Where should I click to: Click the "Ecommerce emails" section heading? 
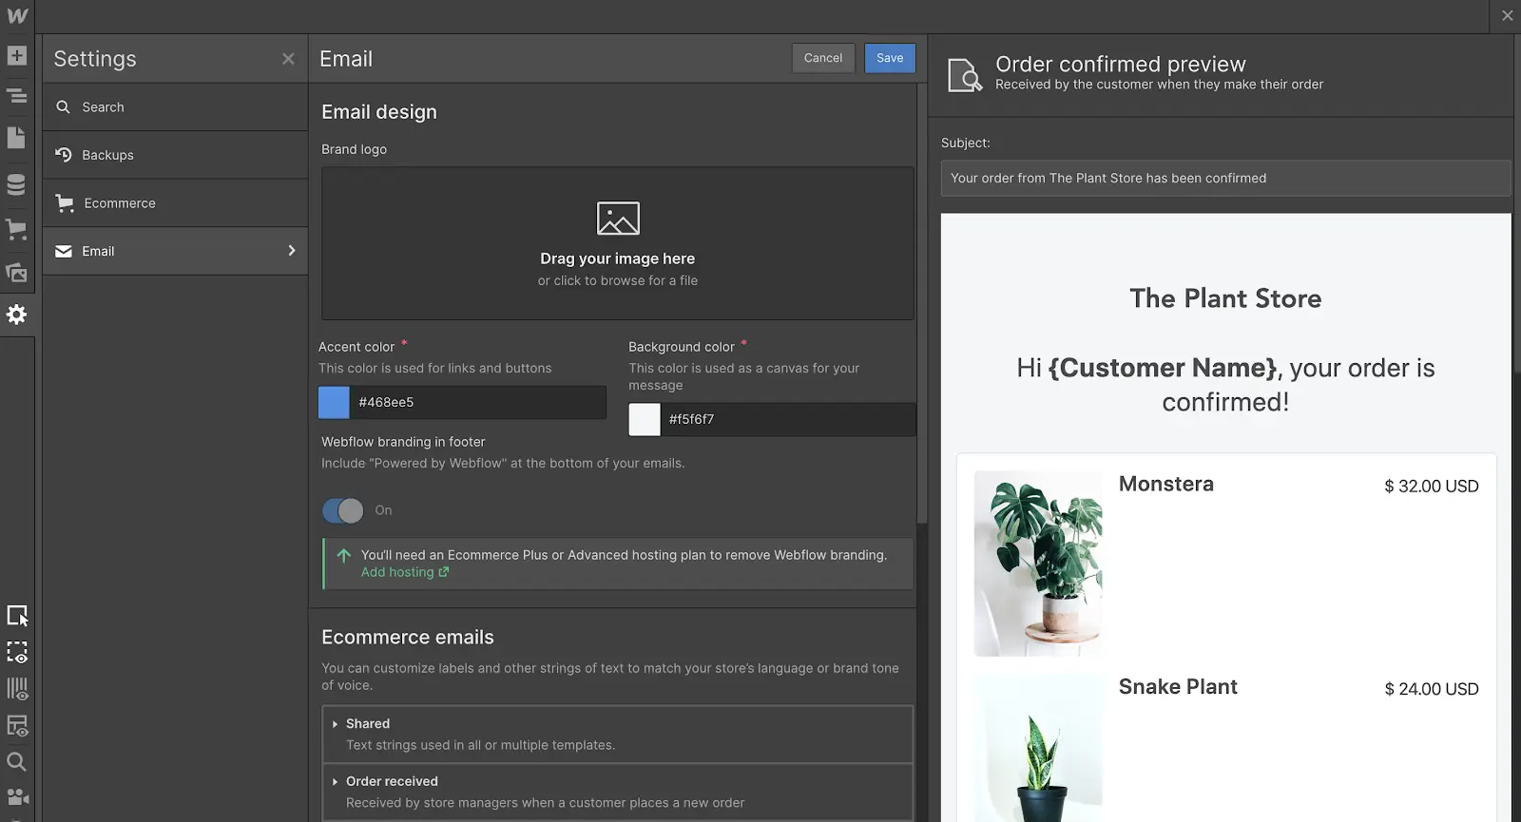[x=408, y=638]
